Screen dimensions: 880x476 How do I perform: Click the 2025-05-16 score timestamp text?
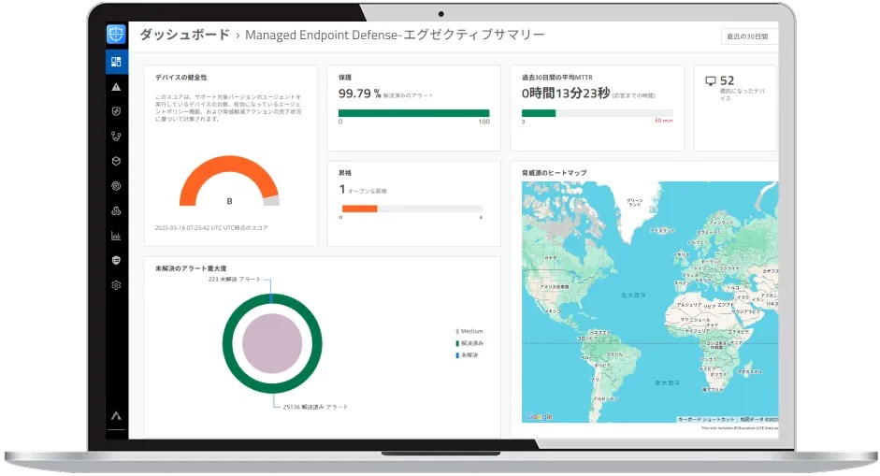click(x=211, y=228)
